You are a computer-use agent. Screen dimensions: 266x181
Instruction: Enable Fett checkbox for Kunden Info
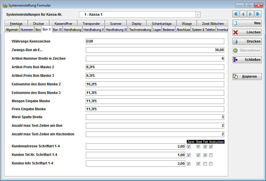[x=205, y=164]
